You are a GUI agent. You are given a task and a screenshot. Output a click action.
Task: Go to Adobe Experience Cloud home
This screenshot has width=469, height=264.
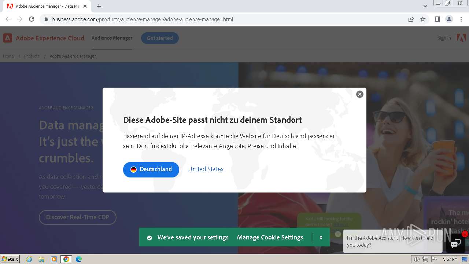(44, 38)
